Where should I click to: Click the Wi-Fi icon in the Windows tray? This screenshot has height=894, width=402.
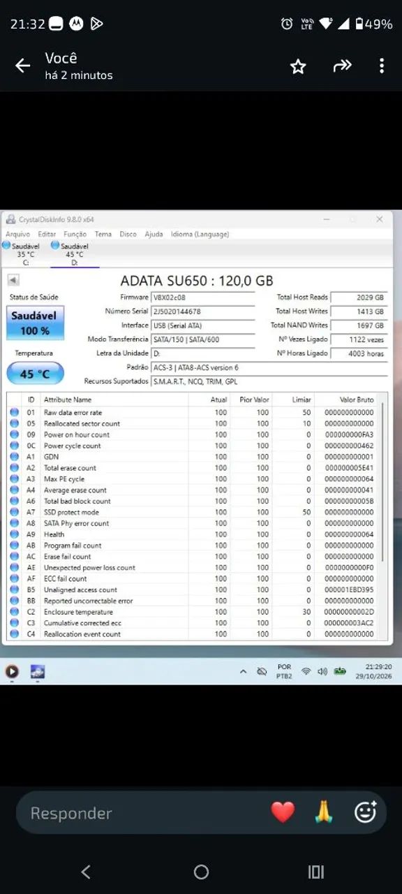(306, 672)
